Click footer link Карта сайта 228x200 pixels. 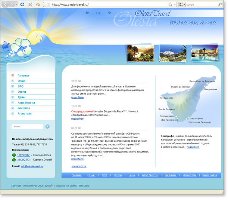pyautogui.click(x=210, y=175)
